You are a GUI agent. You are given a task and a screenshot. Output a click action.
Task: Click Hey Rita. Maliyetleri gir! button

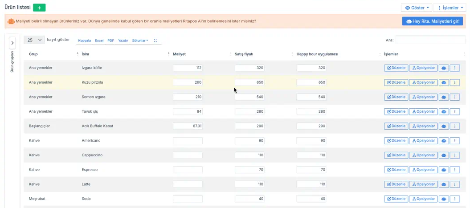433,21
